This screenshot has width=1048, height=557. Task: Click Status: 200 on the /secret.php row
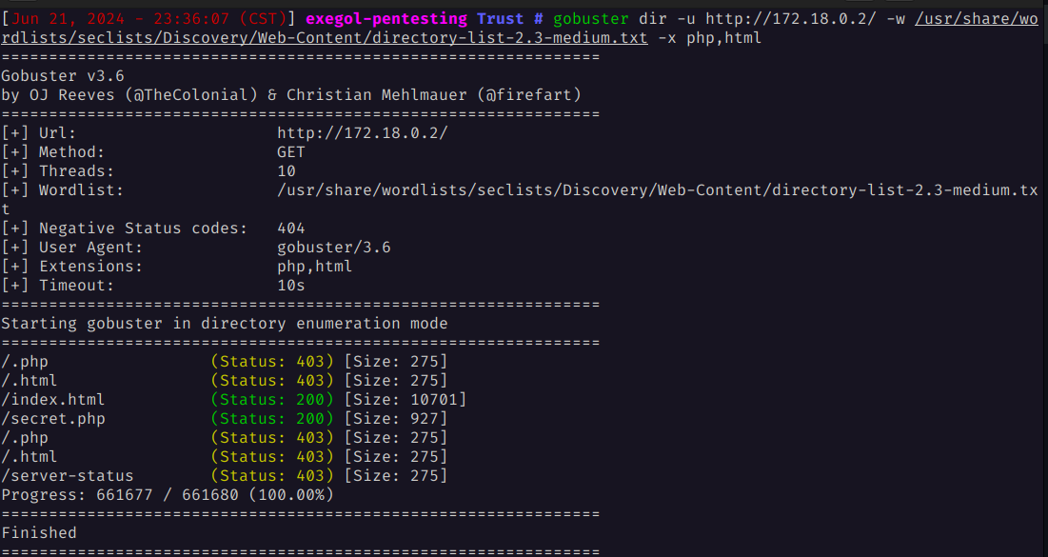pos(272,419)
